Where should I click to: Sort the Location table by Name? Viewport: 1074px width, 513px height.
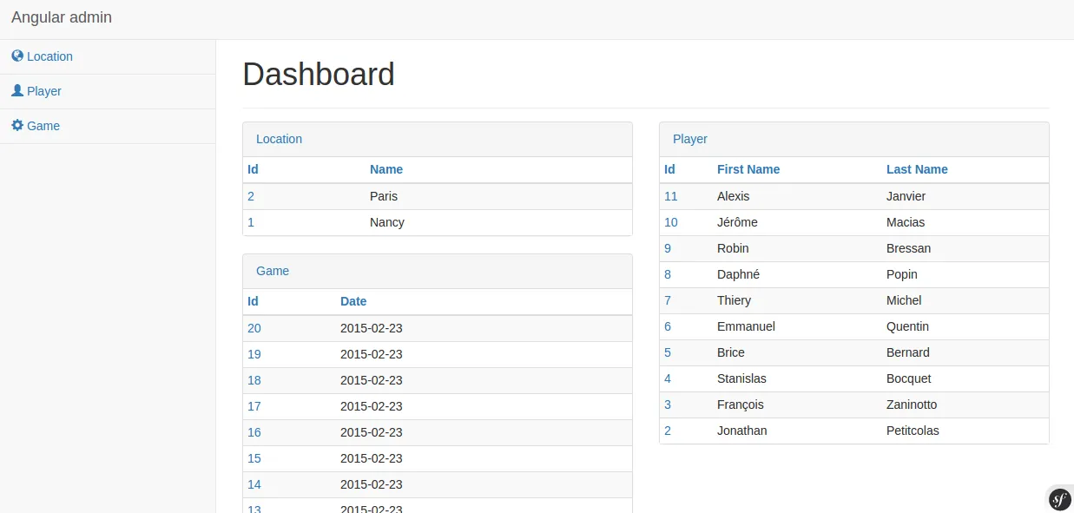pos(386,169)
